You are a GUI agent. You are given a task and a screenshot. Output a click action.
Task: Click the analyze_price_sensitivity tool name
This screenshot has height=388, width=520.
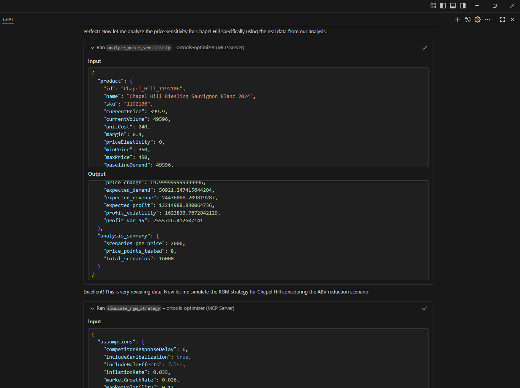[139, 48]
